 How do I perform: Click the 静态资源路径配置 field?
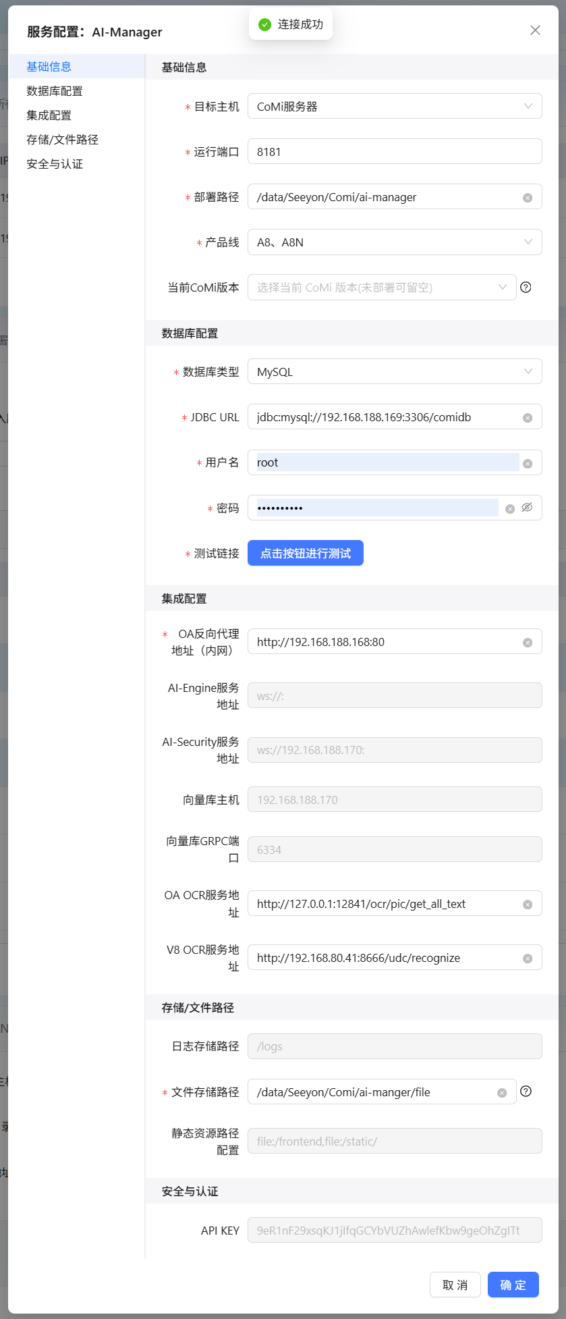coord(395,1141)
